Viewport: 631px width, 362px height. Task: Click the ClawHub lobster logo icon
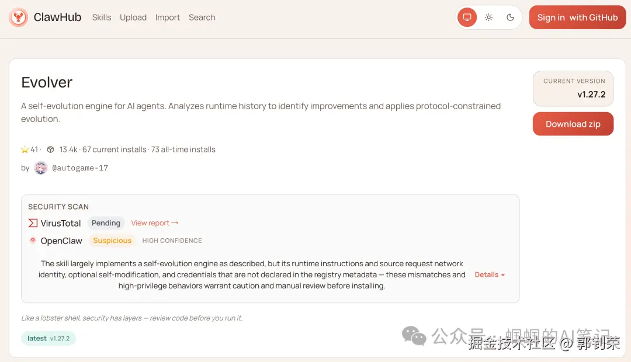click(18, 18)
